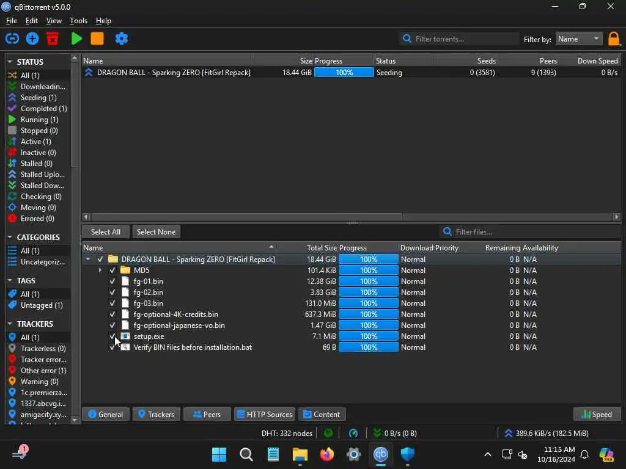Uncheck Verify BIN files batch checkbox
This screenshot has width=626, height=469.
[112, 347]
